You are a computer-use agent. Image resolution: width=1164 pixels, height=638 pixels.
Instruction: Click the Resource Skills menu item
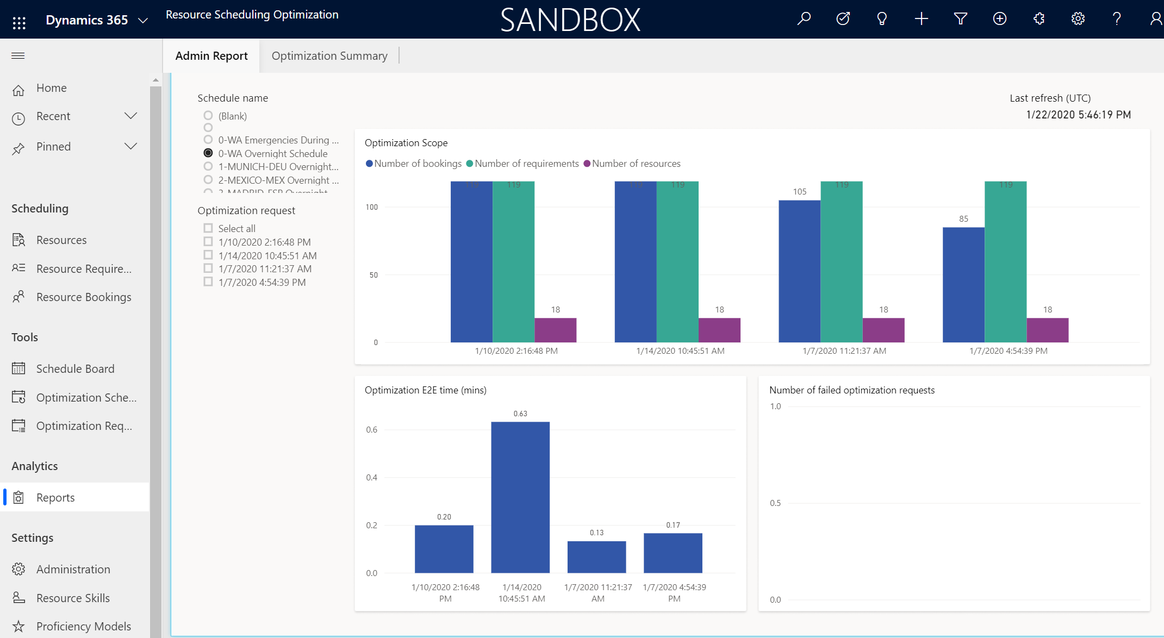point(73,597)
